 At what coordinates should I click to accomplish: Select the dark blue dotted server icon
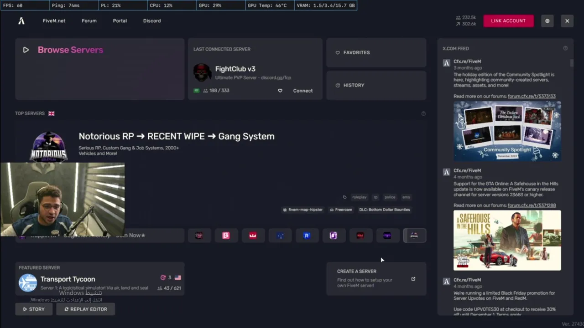click(280, 236)
